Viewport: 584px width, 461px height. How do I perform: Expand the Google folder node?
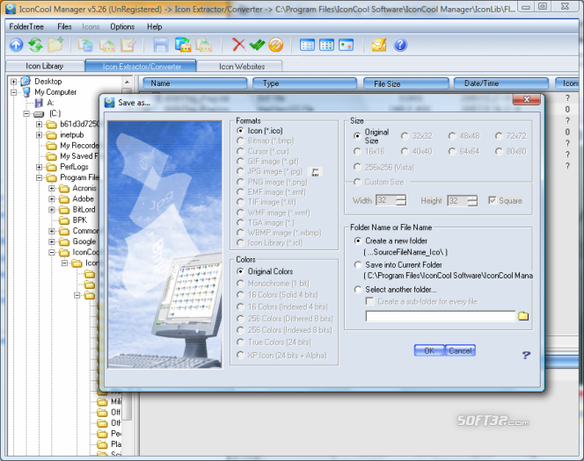pos(51,241)
